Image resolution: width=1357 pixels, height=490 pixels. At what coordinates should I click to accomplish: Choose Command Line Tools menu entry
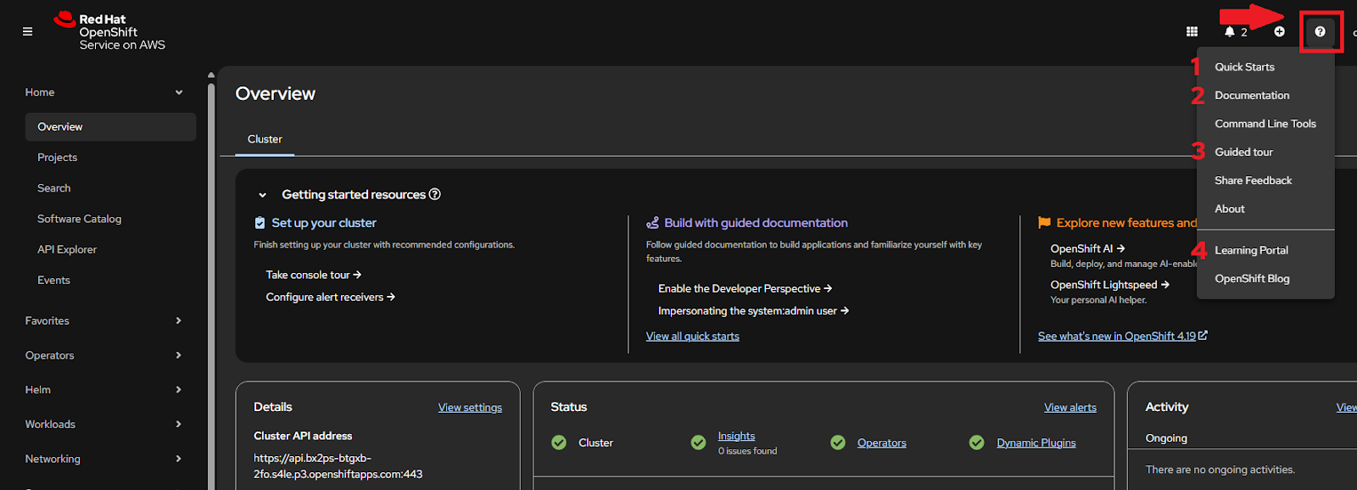click(1265, 124)
